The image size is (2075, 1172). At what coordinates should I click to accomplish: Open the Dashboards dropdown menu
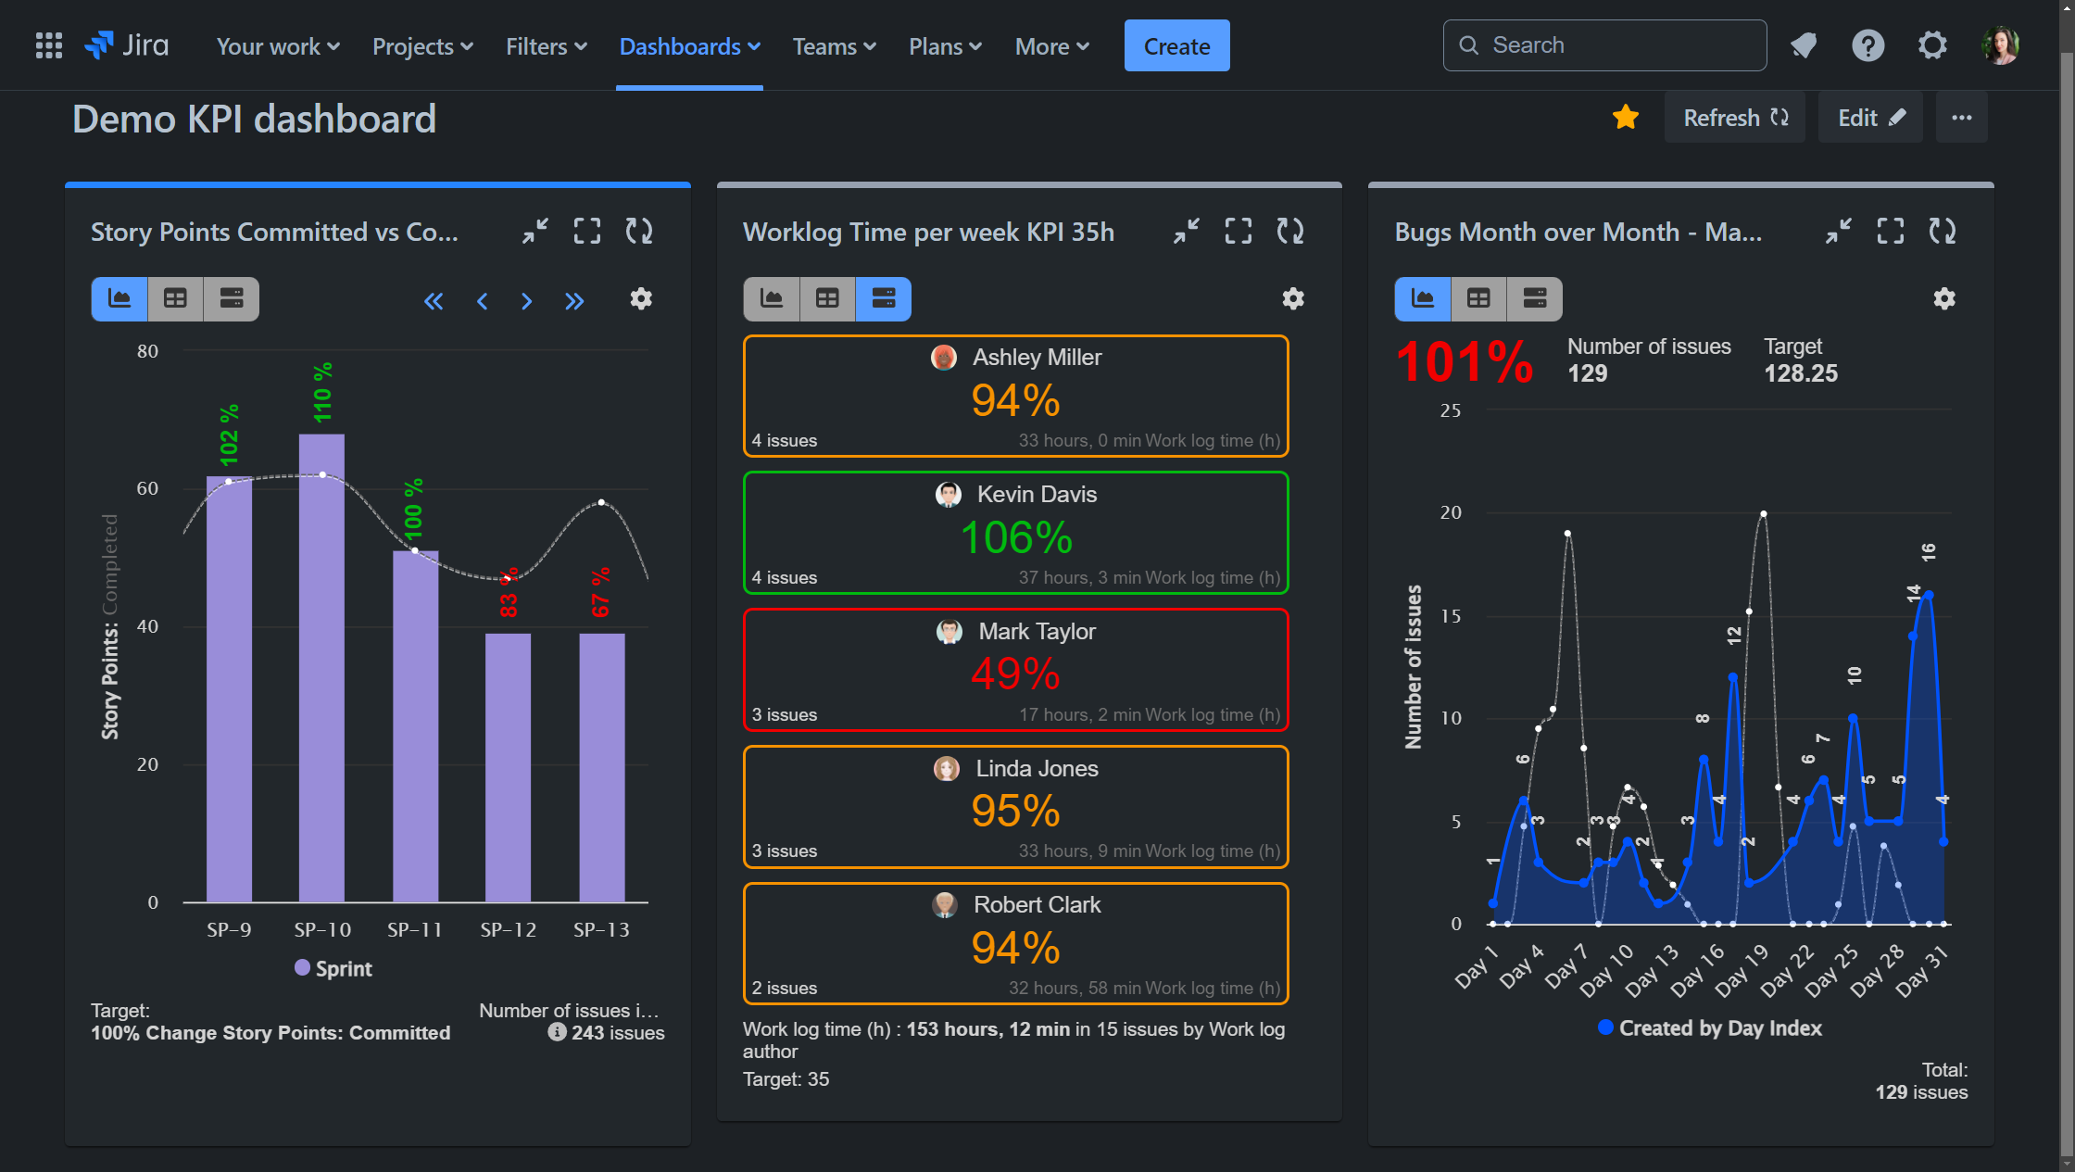pos(688,45)
